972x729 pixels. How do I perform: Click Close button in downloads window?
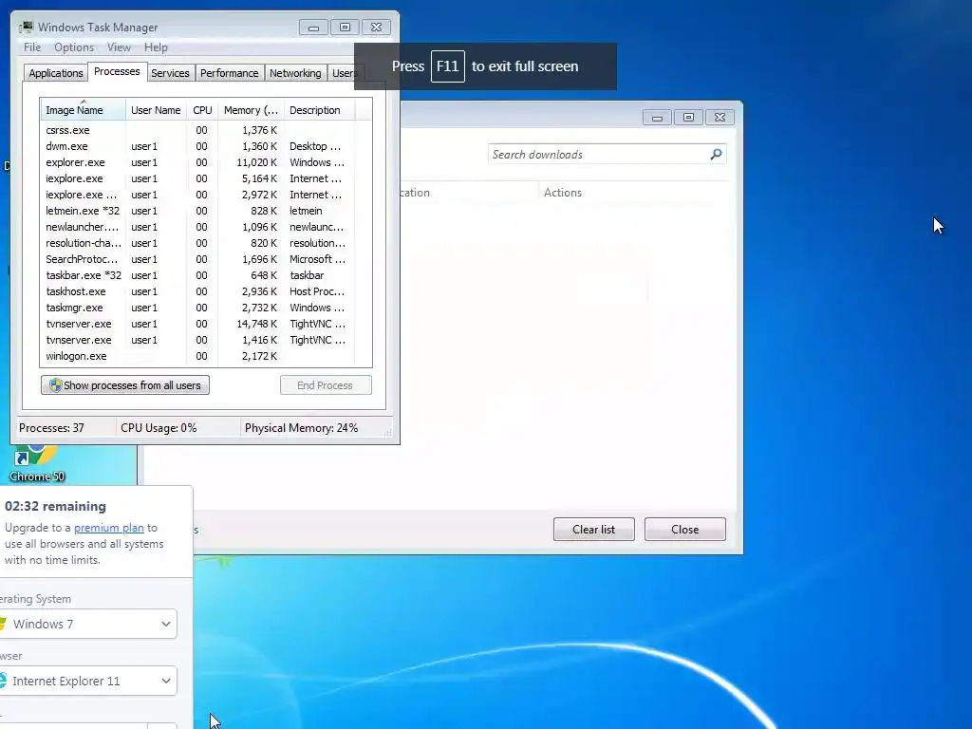pyautogui.click(x=685, y=530)
